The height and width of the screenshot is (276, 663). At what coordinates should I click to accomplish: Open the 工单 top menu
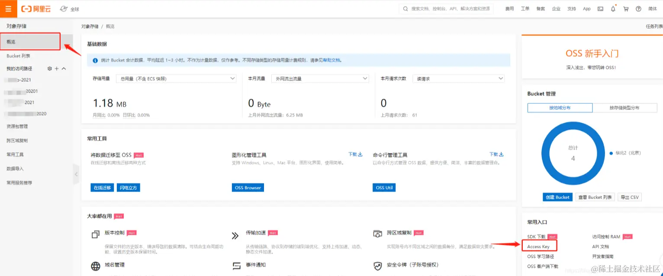pyautogui.click(x=525, y=9)
